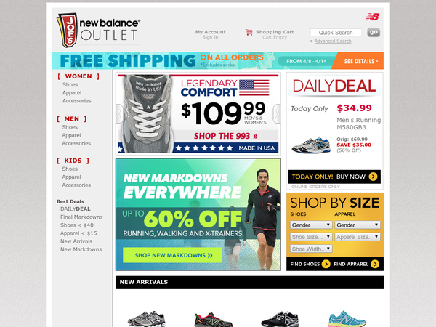Click the go search button
The height and width of the screenshot is (327, 436).
coord(374,32)
